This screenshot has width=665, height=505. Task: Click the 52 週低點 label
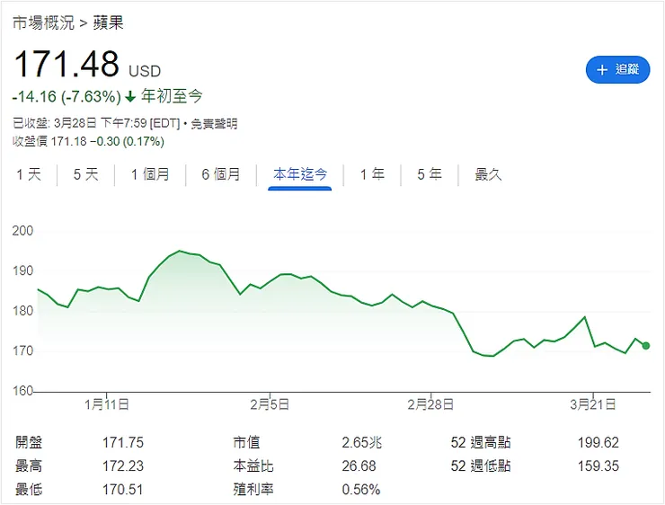coord(481,466)
